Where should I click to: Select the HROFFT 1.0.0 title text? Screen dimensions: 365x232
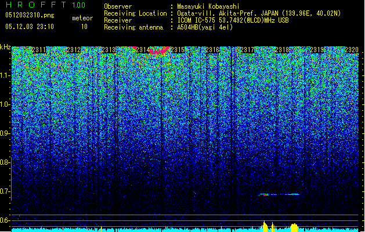pyautogui.click(x=46, y=5)
